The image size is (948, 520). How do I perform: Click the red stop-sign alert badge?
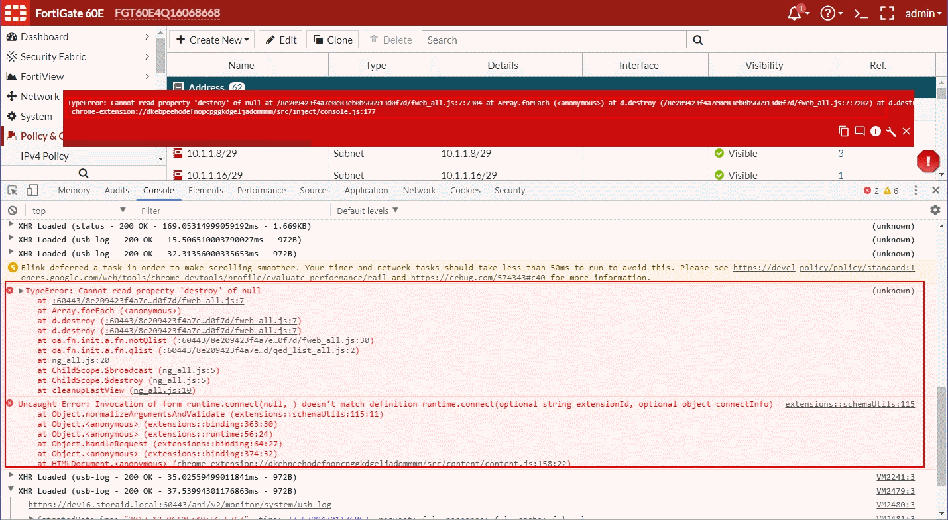click(928, 160)
